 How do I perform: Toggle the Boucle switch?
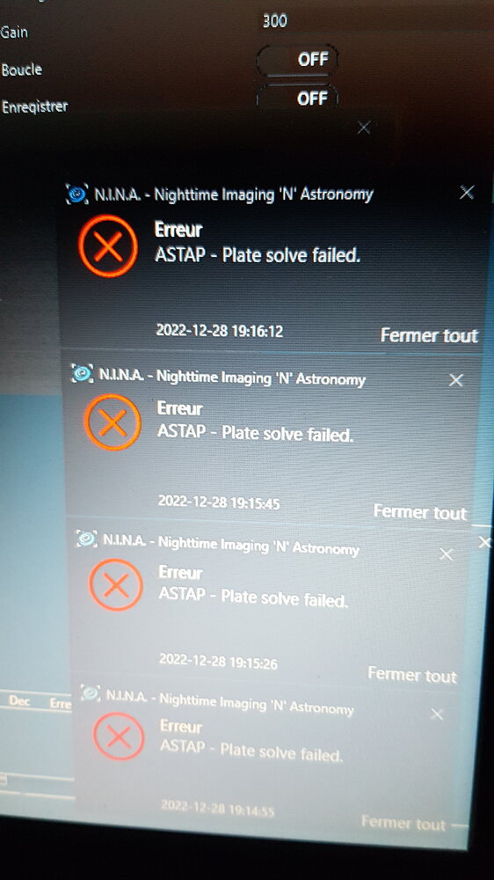click(x=298, y=61)
